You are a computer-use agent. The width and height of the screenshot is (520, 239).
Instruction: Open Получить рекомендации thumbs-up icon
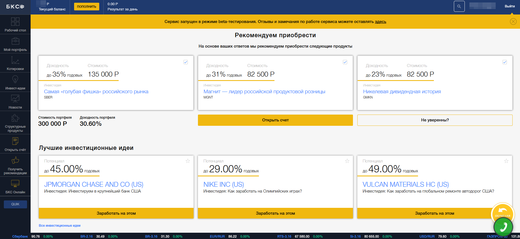pyautogui.click(x=15, y=160)
